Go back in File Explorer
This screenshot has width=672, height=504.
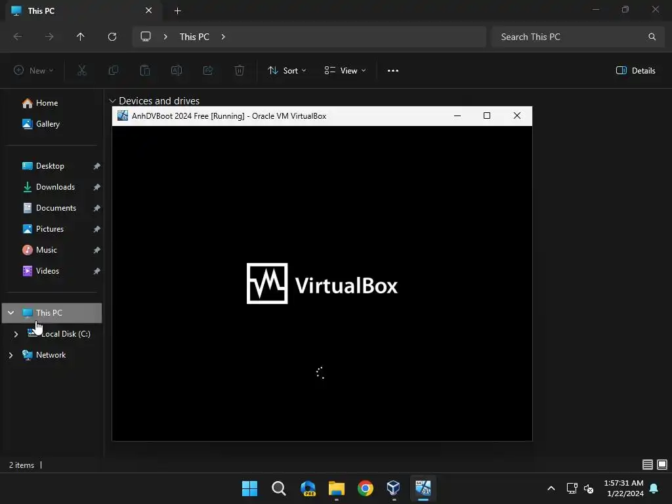(18, 37)
